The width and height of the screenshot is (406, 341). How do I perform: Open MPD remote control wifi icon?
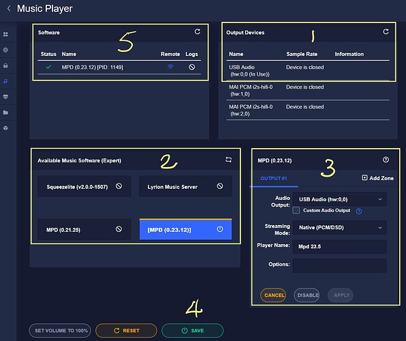coord(170,67)
